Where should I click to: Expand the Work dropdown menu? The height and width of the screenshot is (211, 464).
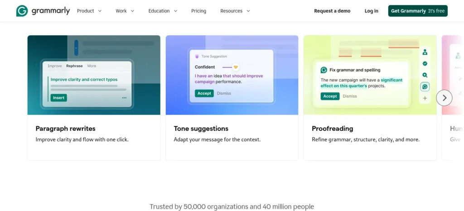coord(125,11)
